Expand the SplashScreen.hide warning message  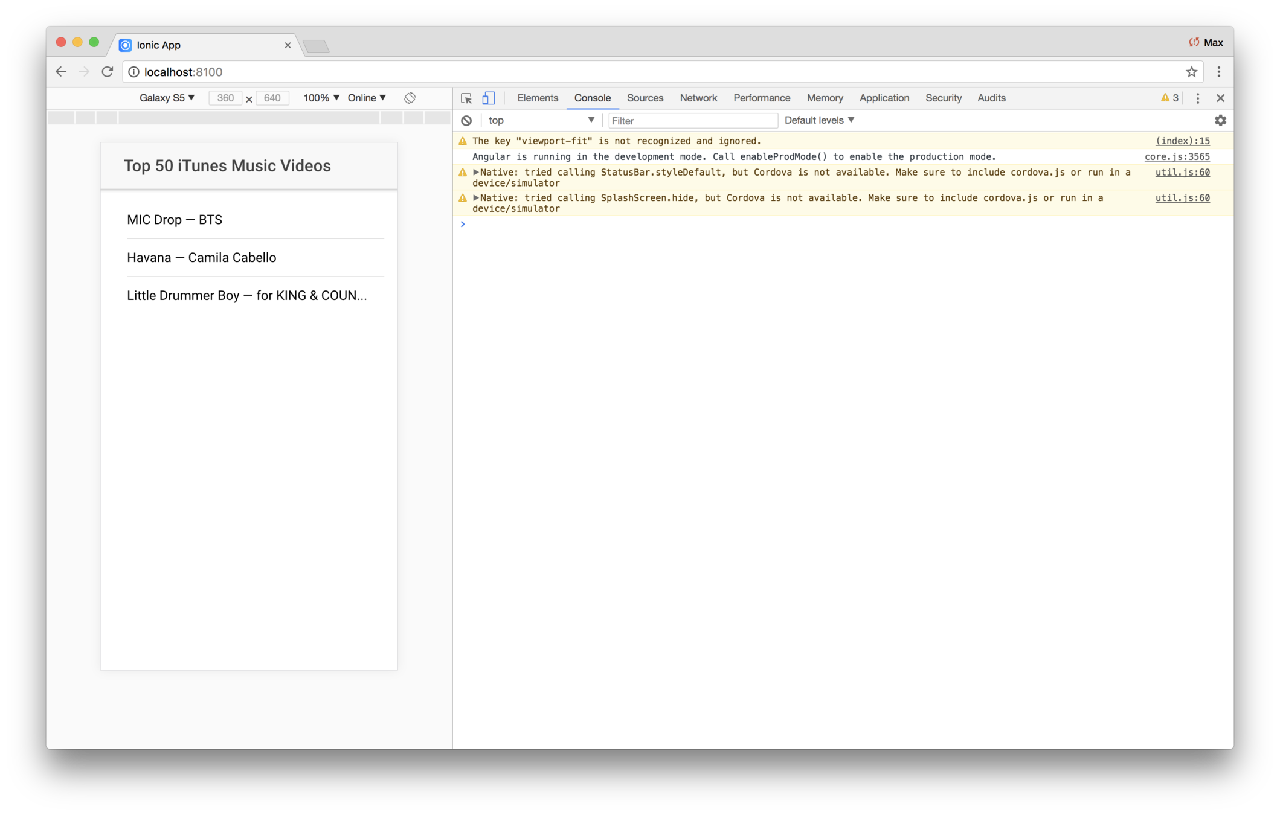coord(476,198)
